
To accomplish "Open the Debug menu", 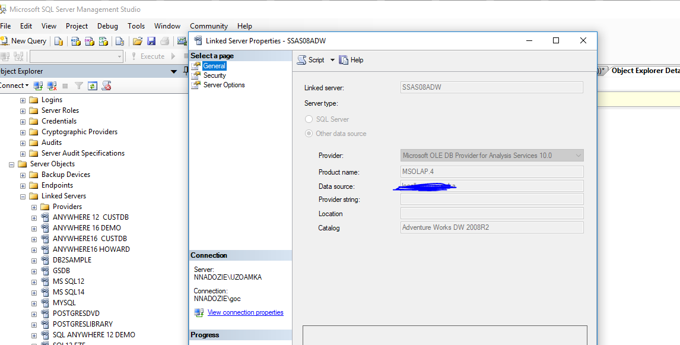I will 107,26.
